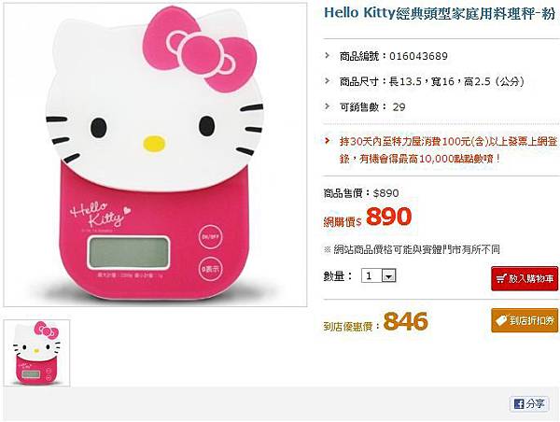Viewport: 560px width, 422px height.
Task: Click the large Hello Kitty scale product image
Action: (155, 154)
